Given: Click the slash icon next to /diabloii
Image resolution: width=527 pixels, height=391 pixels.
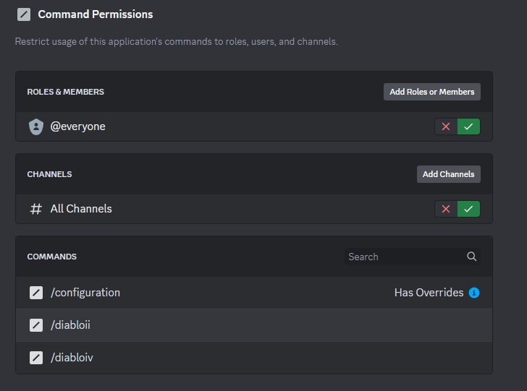Looking at the screenshot, I should click(x=36, y=325).
